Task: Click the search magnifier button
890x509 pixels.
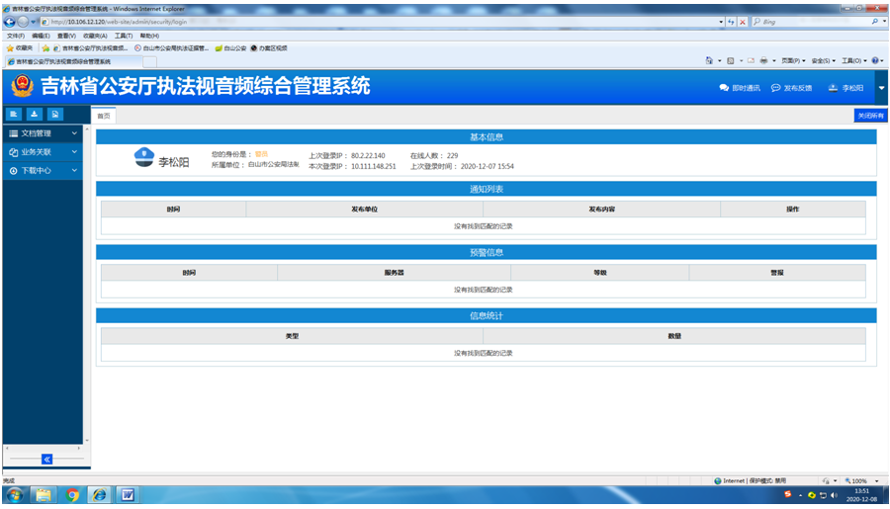Action: click(875, 22)
